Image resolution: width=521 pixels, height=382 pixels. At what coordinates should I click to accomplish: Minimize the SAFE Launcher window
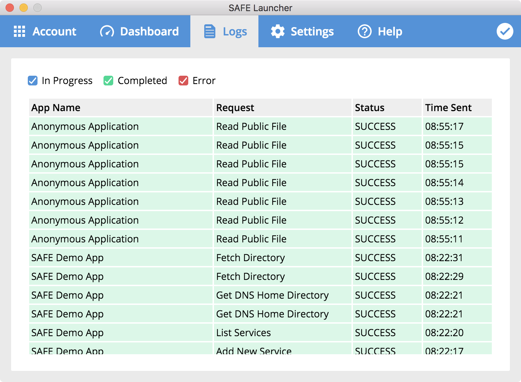[24, 8]
